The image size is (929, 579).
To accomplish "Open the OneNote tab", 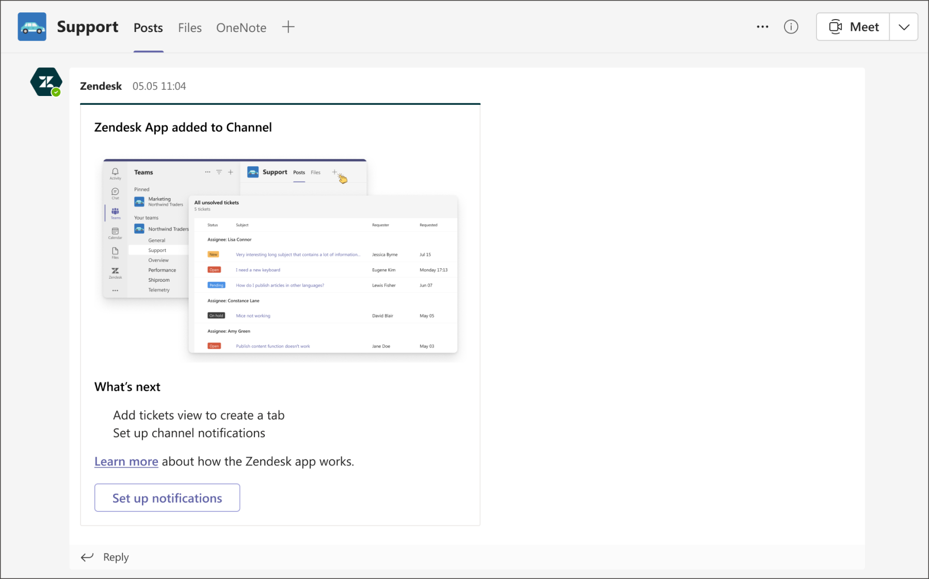I will tap(241, 28).
